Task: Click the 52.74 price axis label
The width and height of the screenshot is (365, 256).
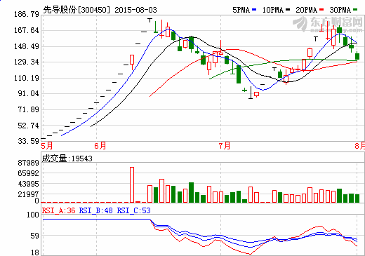Action: point(28,126)
